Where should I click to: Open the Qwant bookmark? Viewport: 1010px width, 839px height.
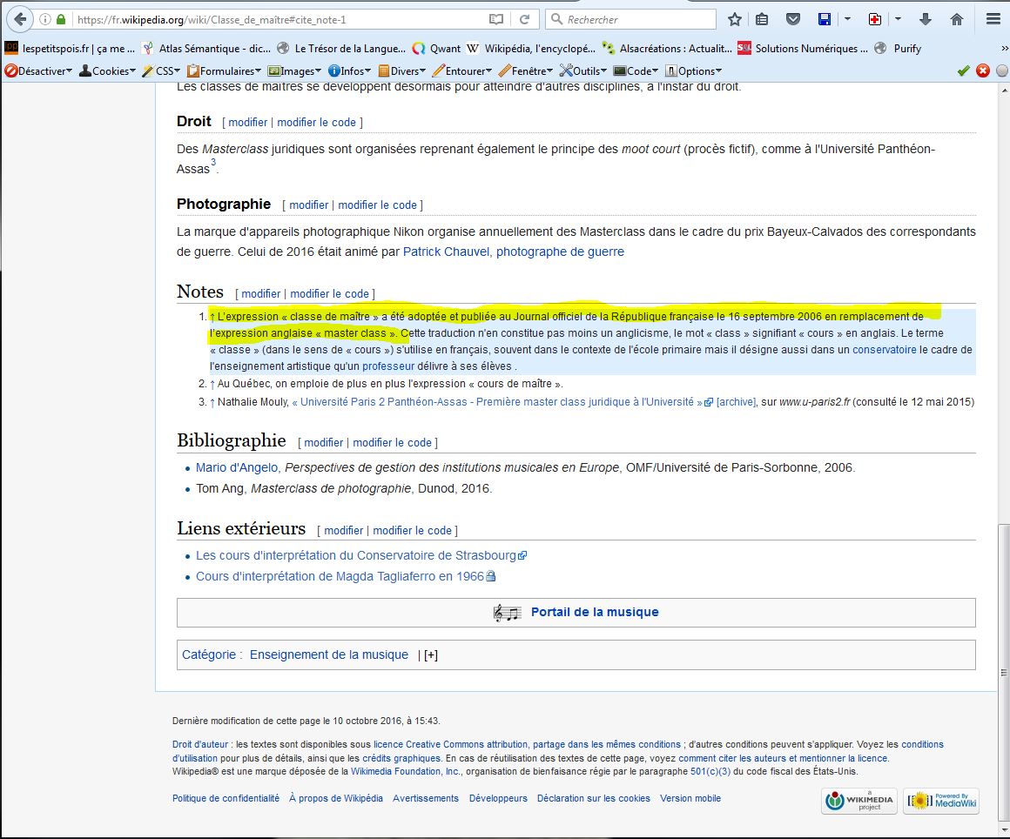point(436,49)
